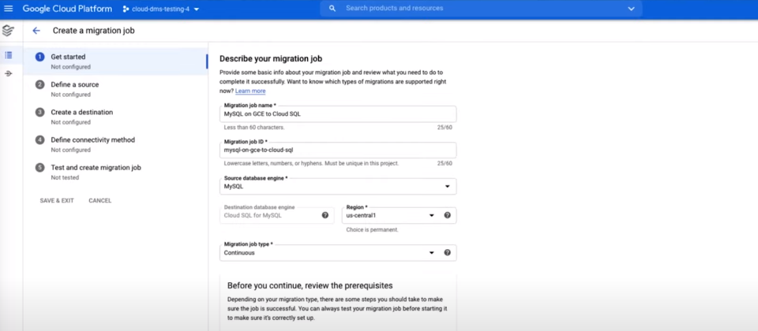758x331 pixels.
Task: Click the 'Less than 60 characters.' hint
Action: (x=254, y=128)
